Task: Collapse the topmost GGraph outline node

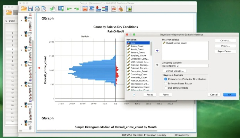Action: [22, 21]
